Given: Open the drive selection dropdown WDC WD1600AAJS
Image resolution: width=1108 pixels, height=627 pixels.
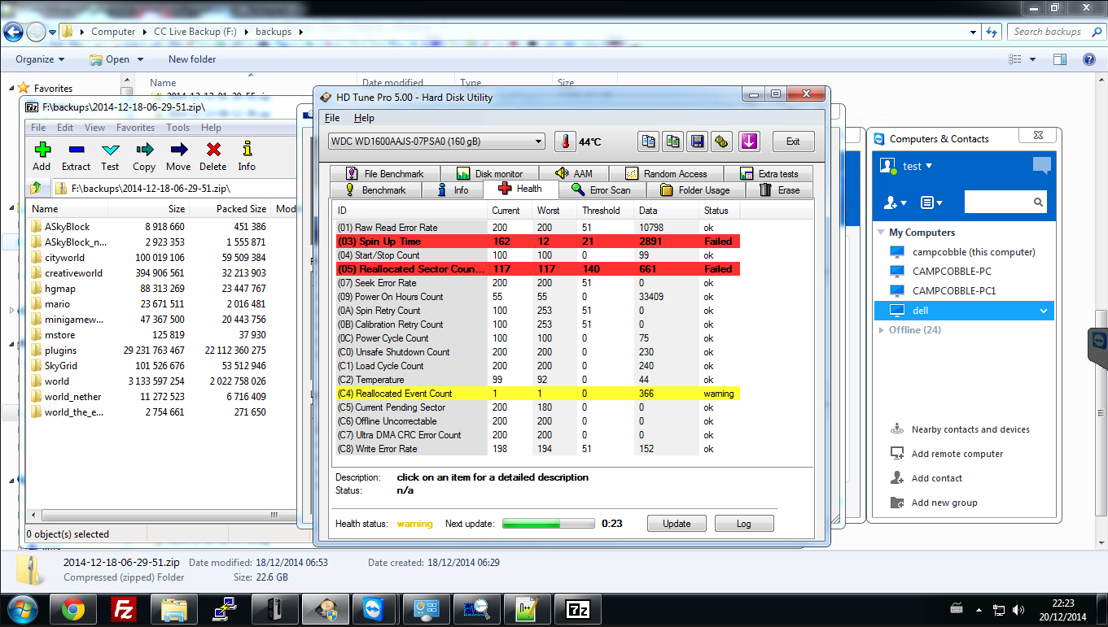Looking at the screenshot, I should coord(436,142).
